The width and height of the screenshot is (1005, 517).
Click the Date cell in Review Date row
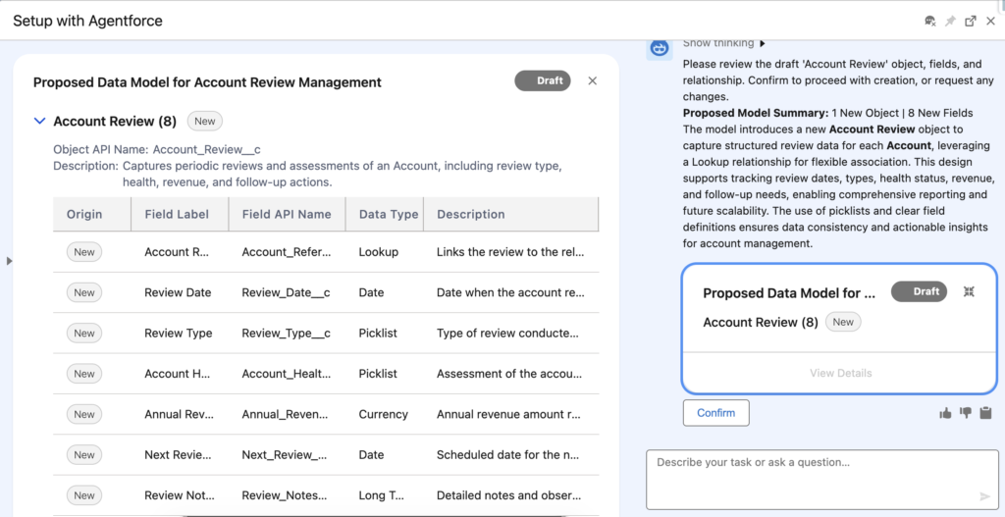[371, 292]
